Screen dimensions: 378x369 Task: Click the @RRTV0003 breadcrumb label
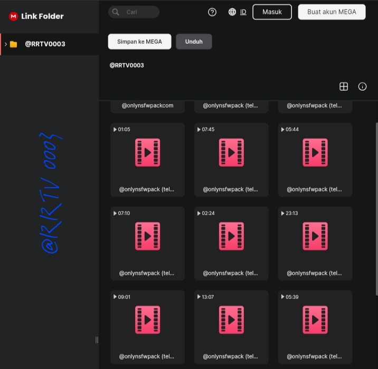pos(127,65)
